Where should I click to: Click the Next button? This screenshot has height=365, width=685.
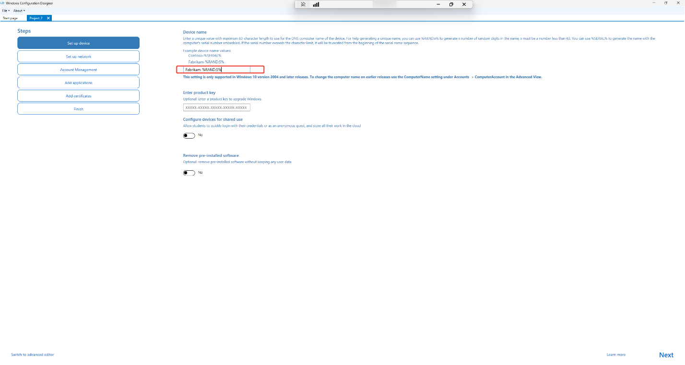(x=666, y=355)
